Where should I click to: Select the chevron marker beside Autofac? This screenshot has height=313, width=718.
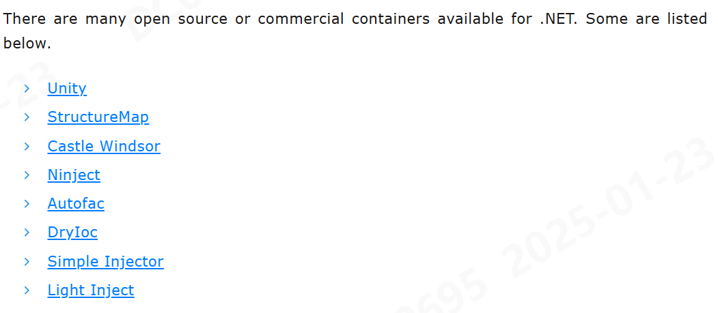[x=27, y=204]
